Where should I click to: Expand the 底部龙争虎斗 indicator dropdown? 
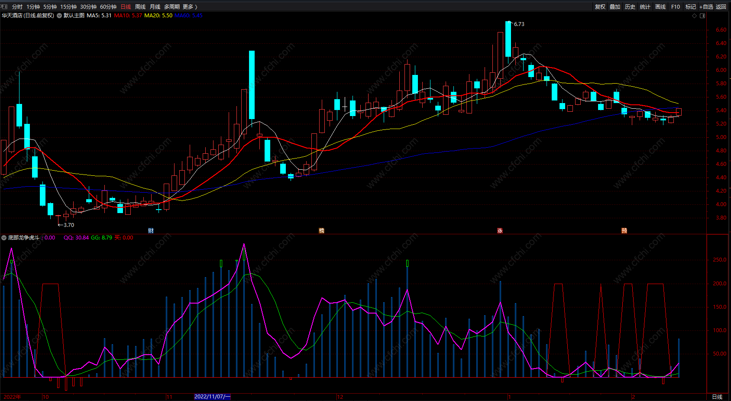pyautogui.click(x=4, y=238)
